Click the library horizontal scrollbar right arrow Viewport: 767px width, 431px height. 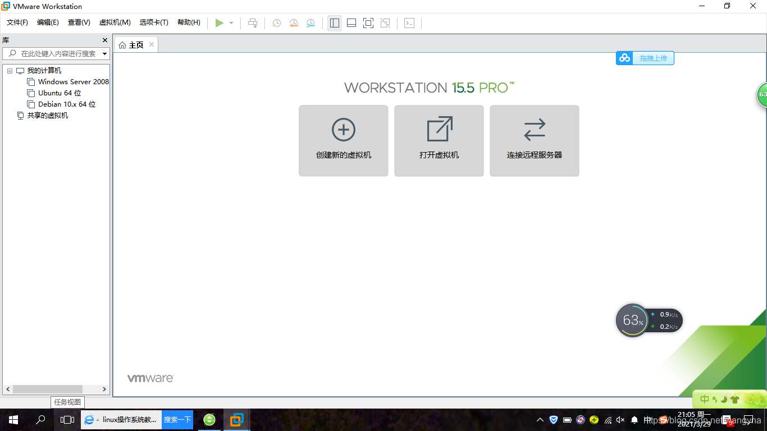coord(104,389)
